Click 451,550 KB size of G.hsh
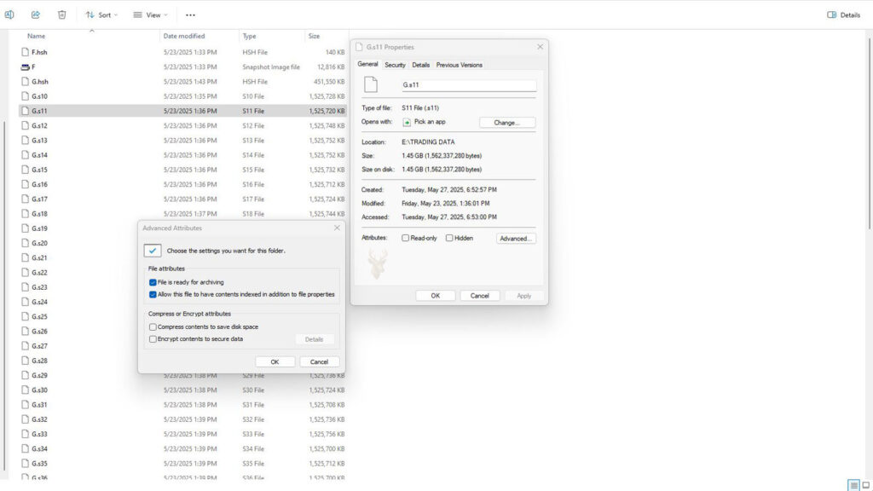This screenshot has height=491, width=873. point(329,82)
